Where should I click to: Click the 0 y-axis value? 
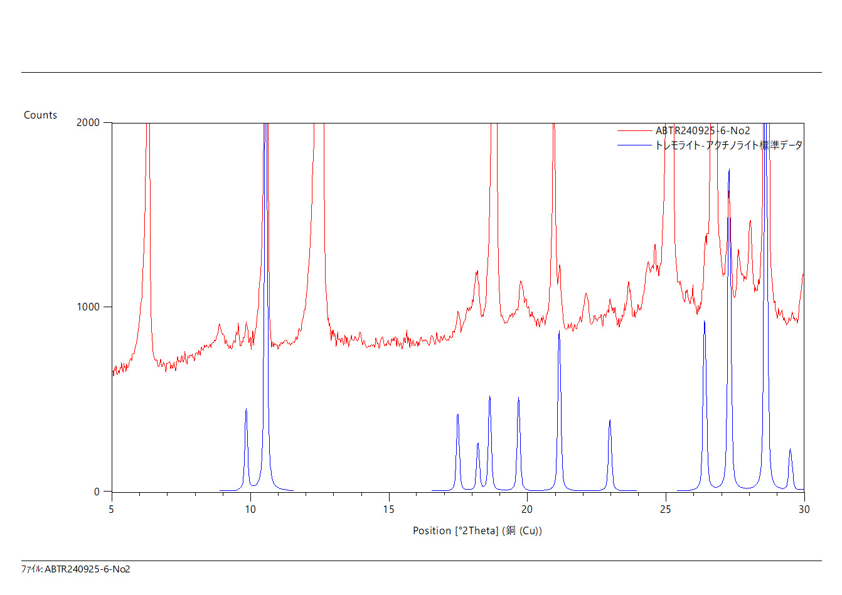(x=97, y=492)
